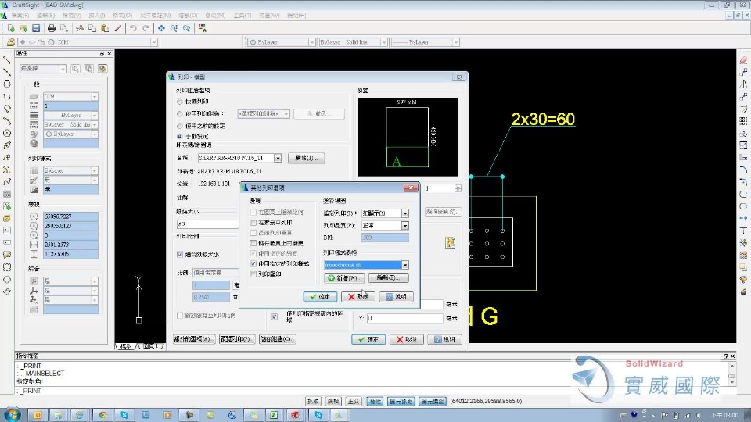Open the 塗彩列印 shaded print dropdown
751x422 pixels.
404,213
